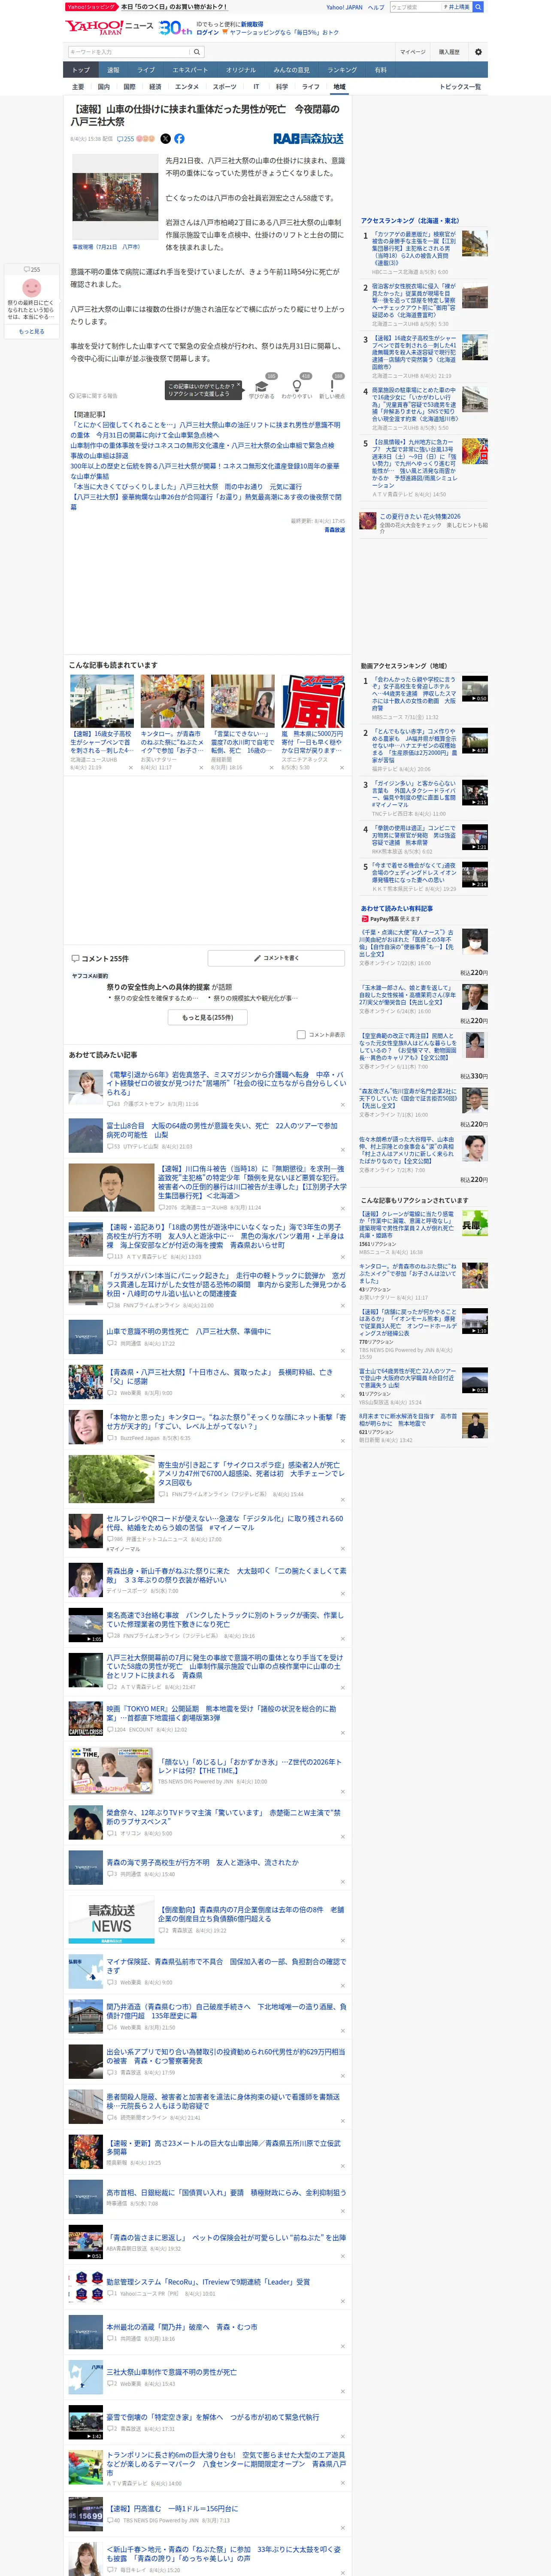Open the ランキング tab
Image resolution: width=551 pixels, height=2576 pixels.
342,70
